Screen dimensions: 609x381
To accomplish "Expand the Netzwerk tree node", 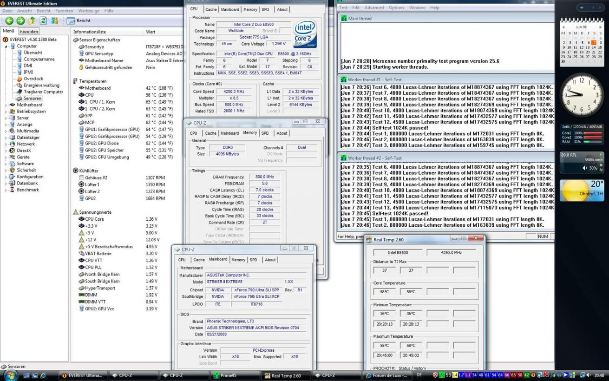I will pos(6,144).
